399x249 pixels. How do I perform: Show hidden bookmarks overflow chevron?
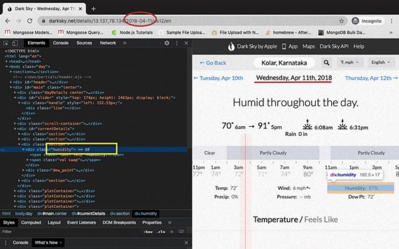point(391,32)
